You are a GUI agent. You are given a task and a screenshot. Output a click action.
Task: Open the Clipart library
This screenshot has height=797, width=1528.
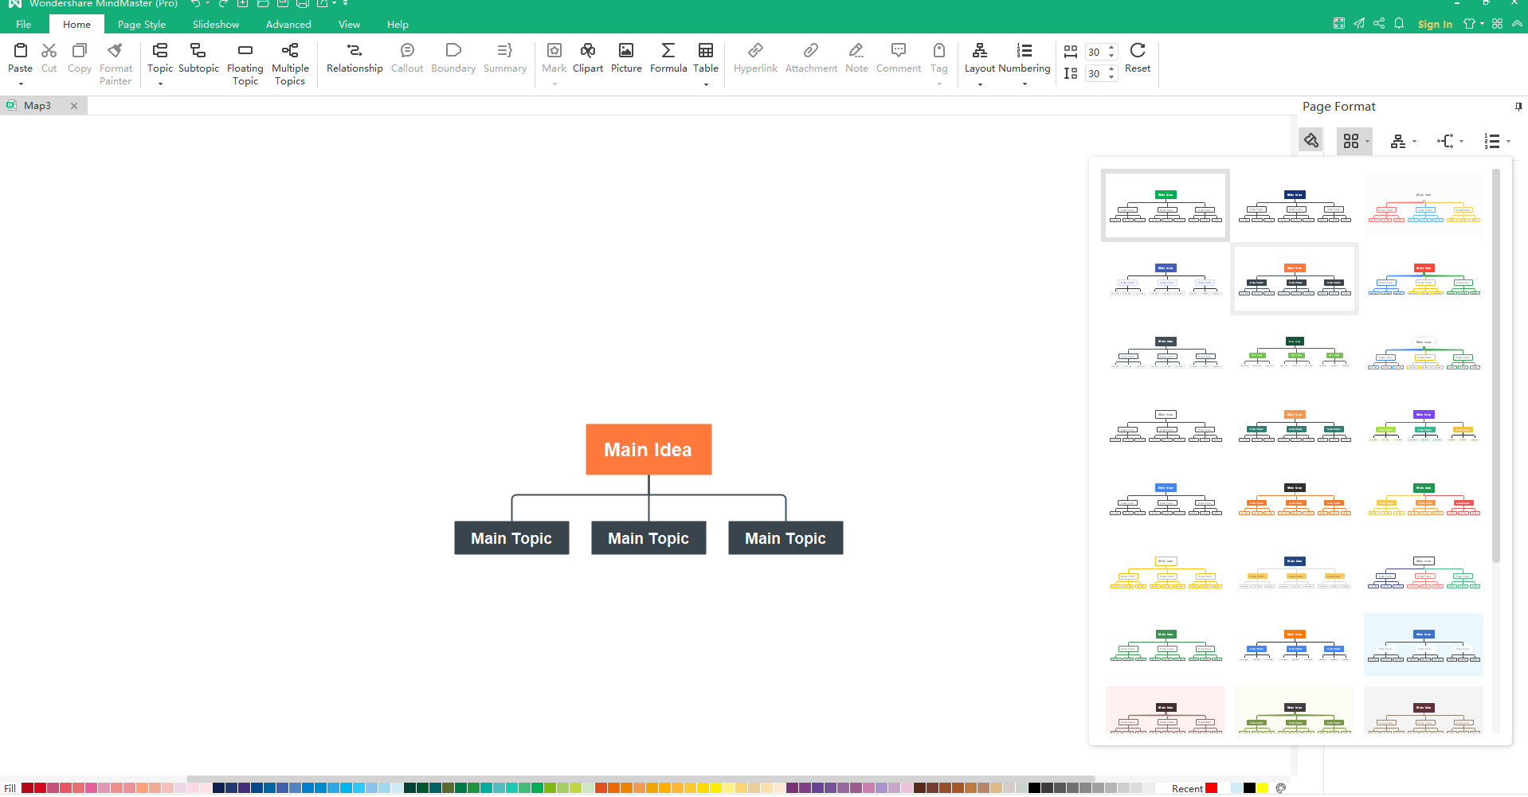click(x=588, y=58)
